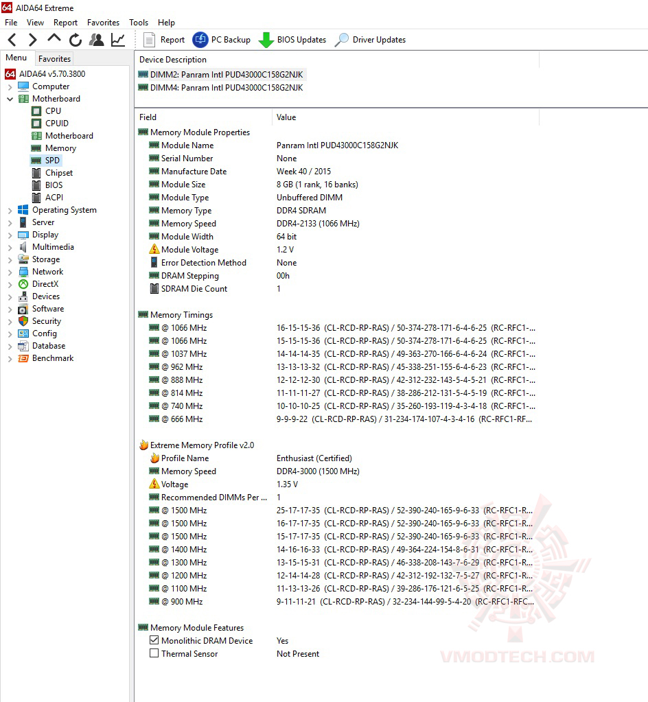The width and height of the screenshot is (648, 702).
Task: Navigate up one level with the up arrow
Action: (x=54, y=39)
